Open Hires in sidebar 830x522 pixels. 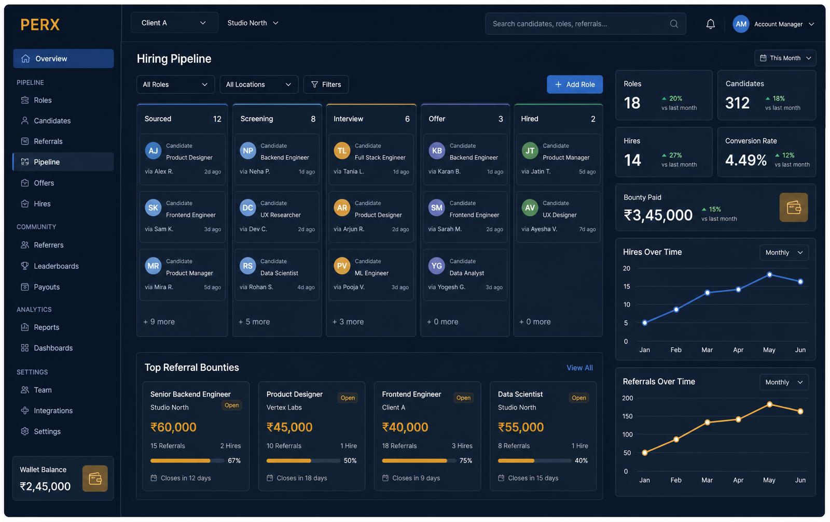(x=63, y=204)
